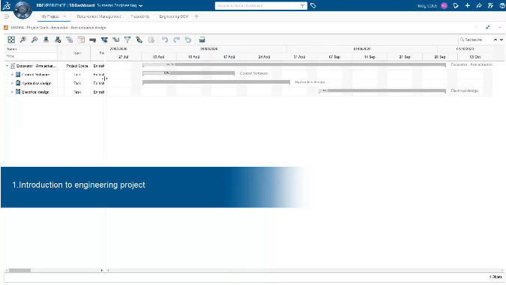Click the Control Software Gantt progress bar
The image size is (506, 285).
188,73
